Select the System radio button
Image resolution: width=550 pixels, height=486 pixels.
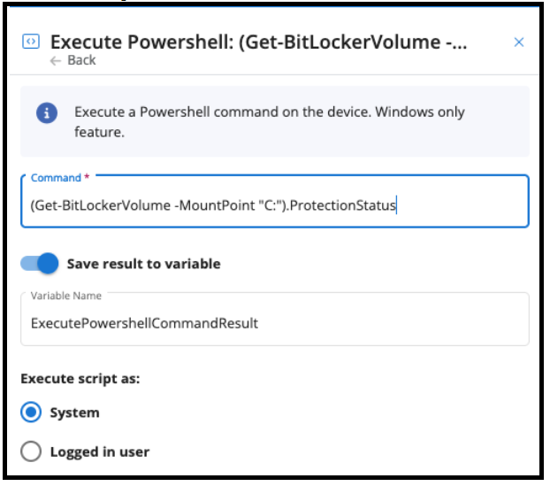(31, 412)
